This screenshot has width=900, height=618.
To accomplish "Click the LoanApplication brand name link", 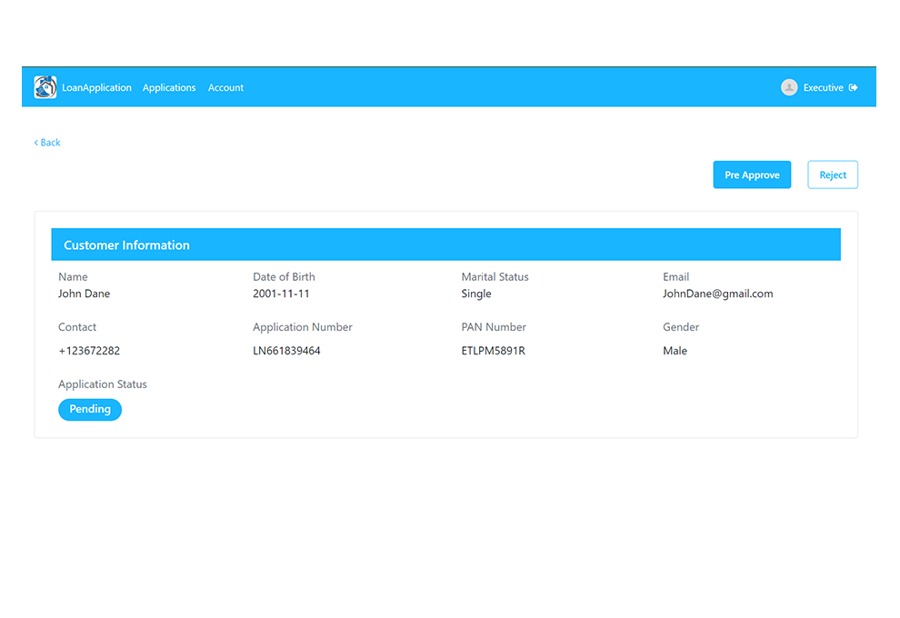I will coord(96,87).
